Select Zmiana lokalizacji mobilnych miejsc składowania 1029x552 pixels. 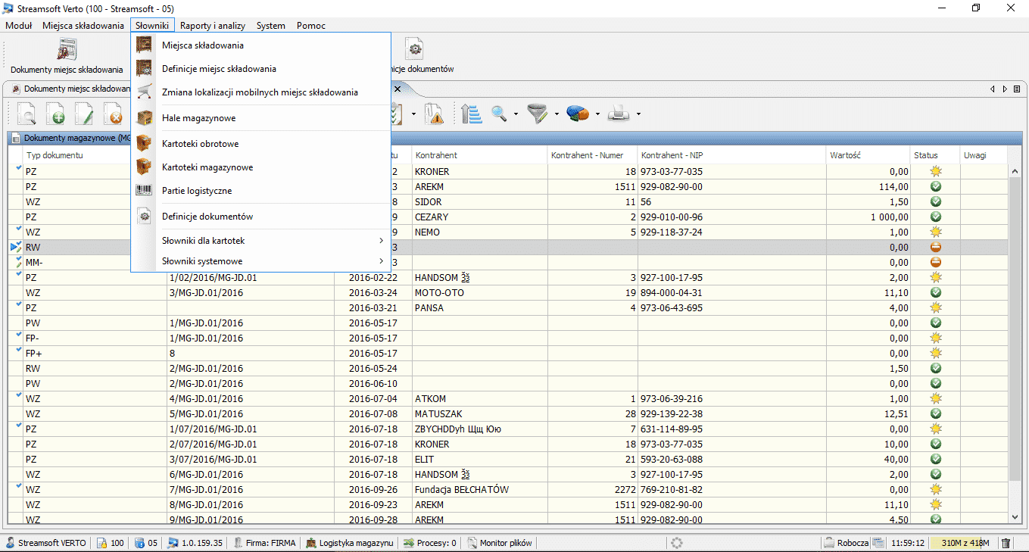click(260, 92)
